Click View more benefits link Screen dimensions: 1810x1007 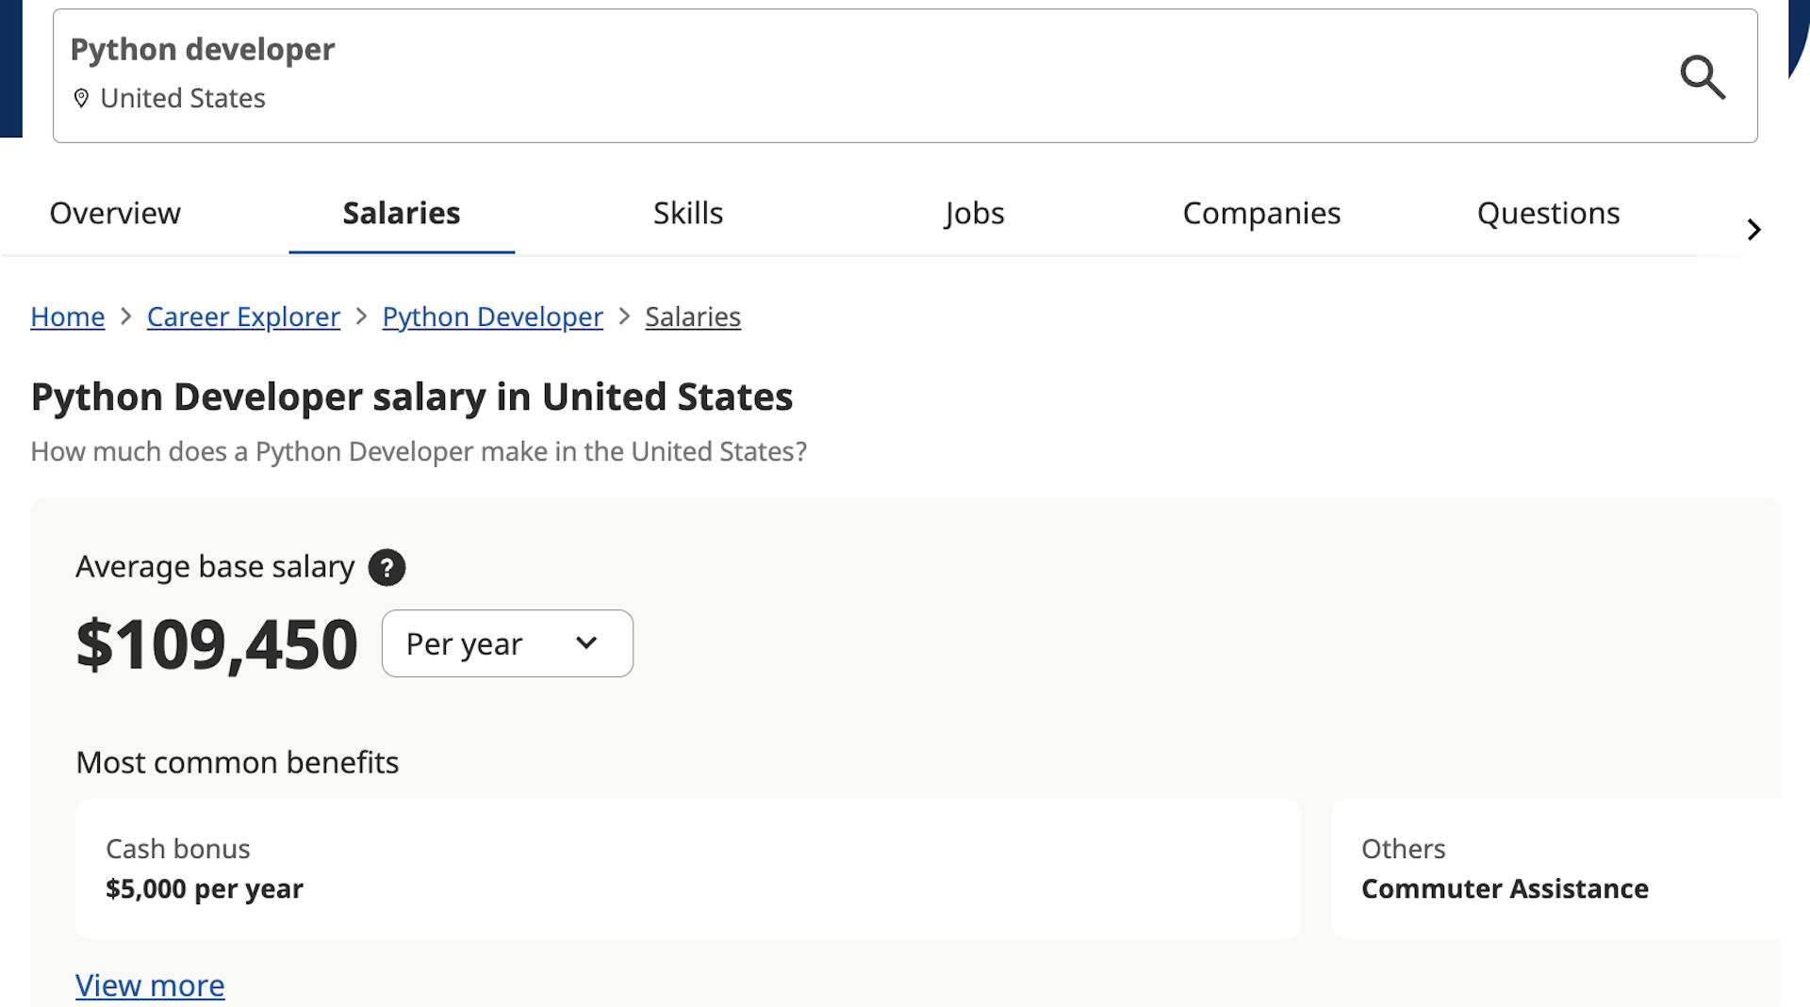coord(150,985)
